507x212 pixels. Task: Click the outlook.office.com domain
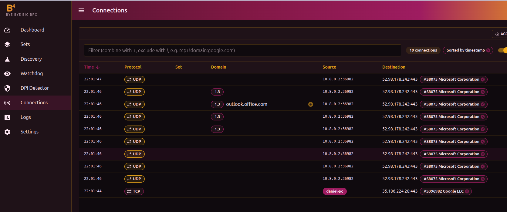pyautogui.click(x=246, y=104)
